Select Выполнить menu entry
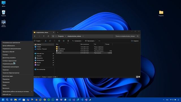The image size is (181, 102). (17, 88)
